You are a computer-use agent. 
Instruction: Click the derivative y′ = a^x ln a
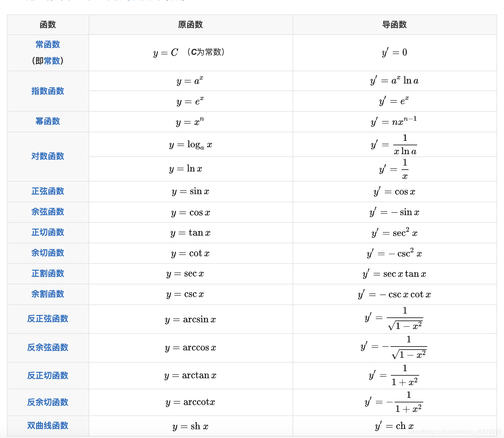[394, 81]
